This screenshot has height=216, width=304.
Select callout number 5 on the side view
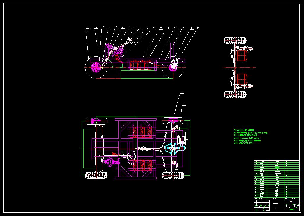click(x=117, y=28)
